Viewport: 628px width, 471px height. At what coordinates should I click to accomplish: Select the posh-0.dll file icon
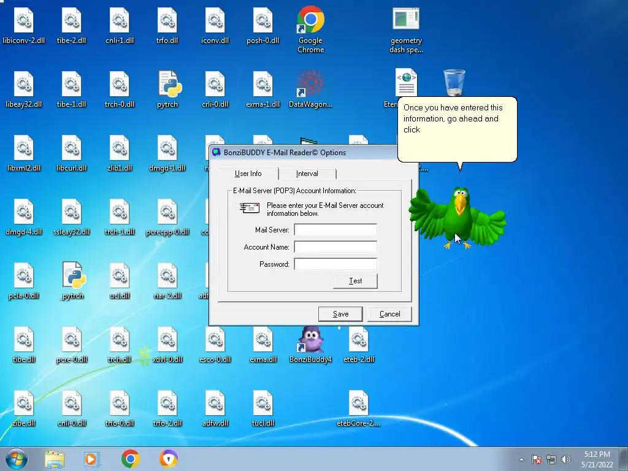point(262,25)
